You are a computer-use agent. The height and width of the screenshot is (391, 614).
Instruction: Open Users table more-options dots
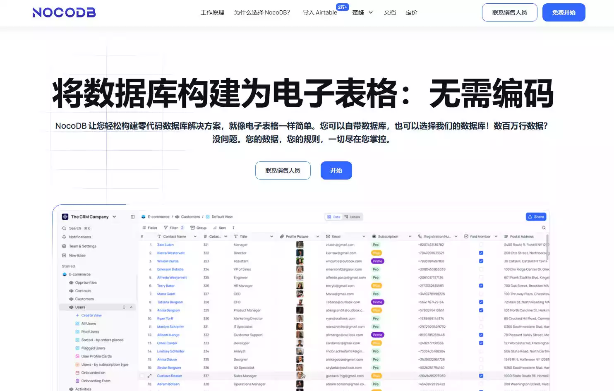click(x=124, y=307)
